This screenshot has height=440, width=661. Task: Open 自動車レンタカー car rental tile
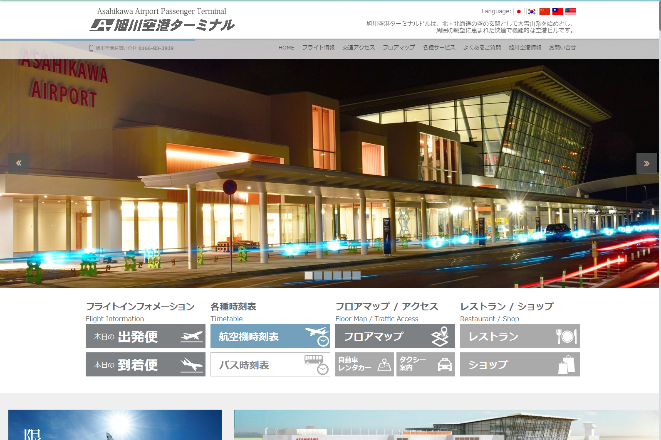pyautogui.click(x=364, y=364)
